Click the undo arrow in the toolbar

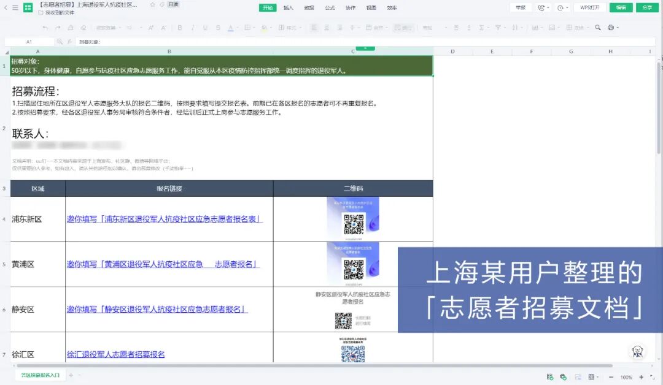tap(45, 28)
